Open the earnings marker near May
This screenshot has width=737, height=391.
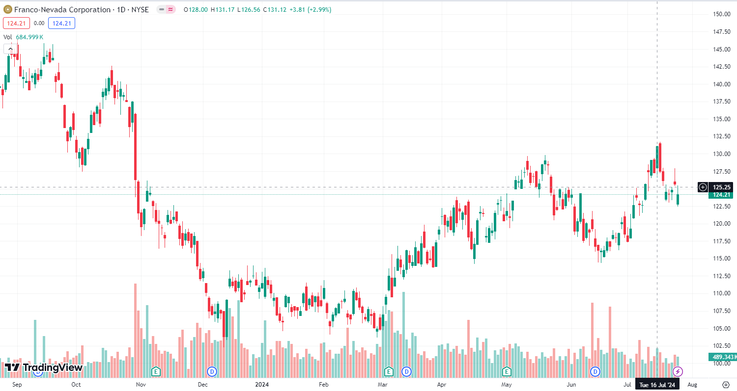click(507, 371)
